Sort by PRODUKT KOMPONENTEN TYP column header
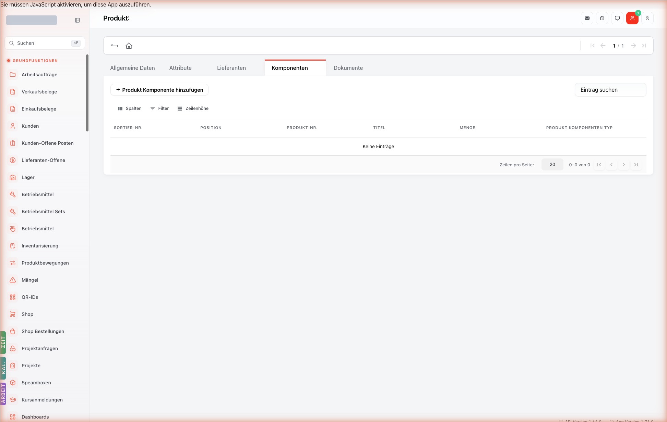Screen dimensions: 667x422 point(579,128)
